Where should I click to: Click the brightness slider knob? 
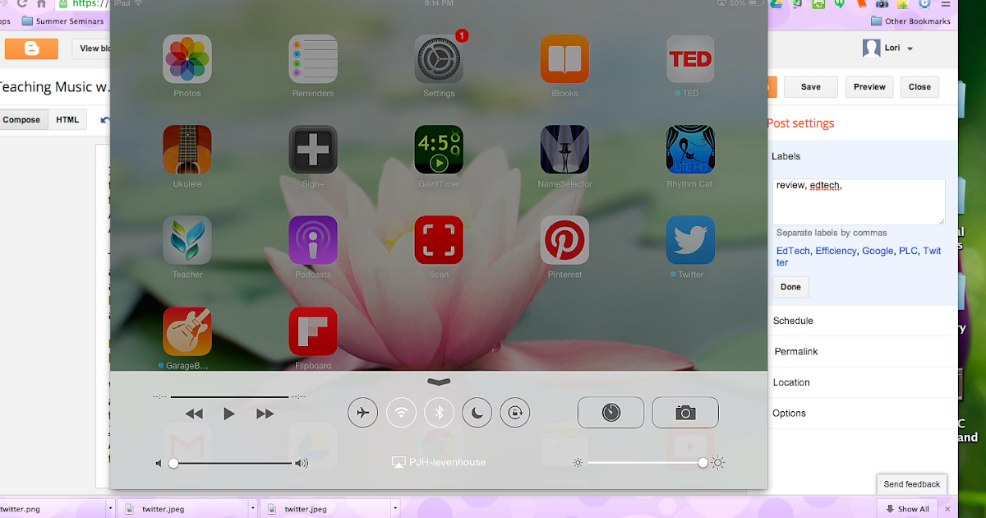click(703, 463)
